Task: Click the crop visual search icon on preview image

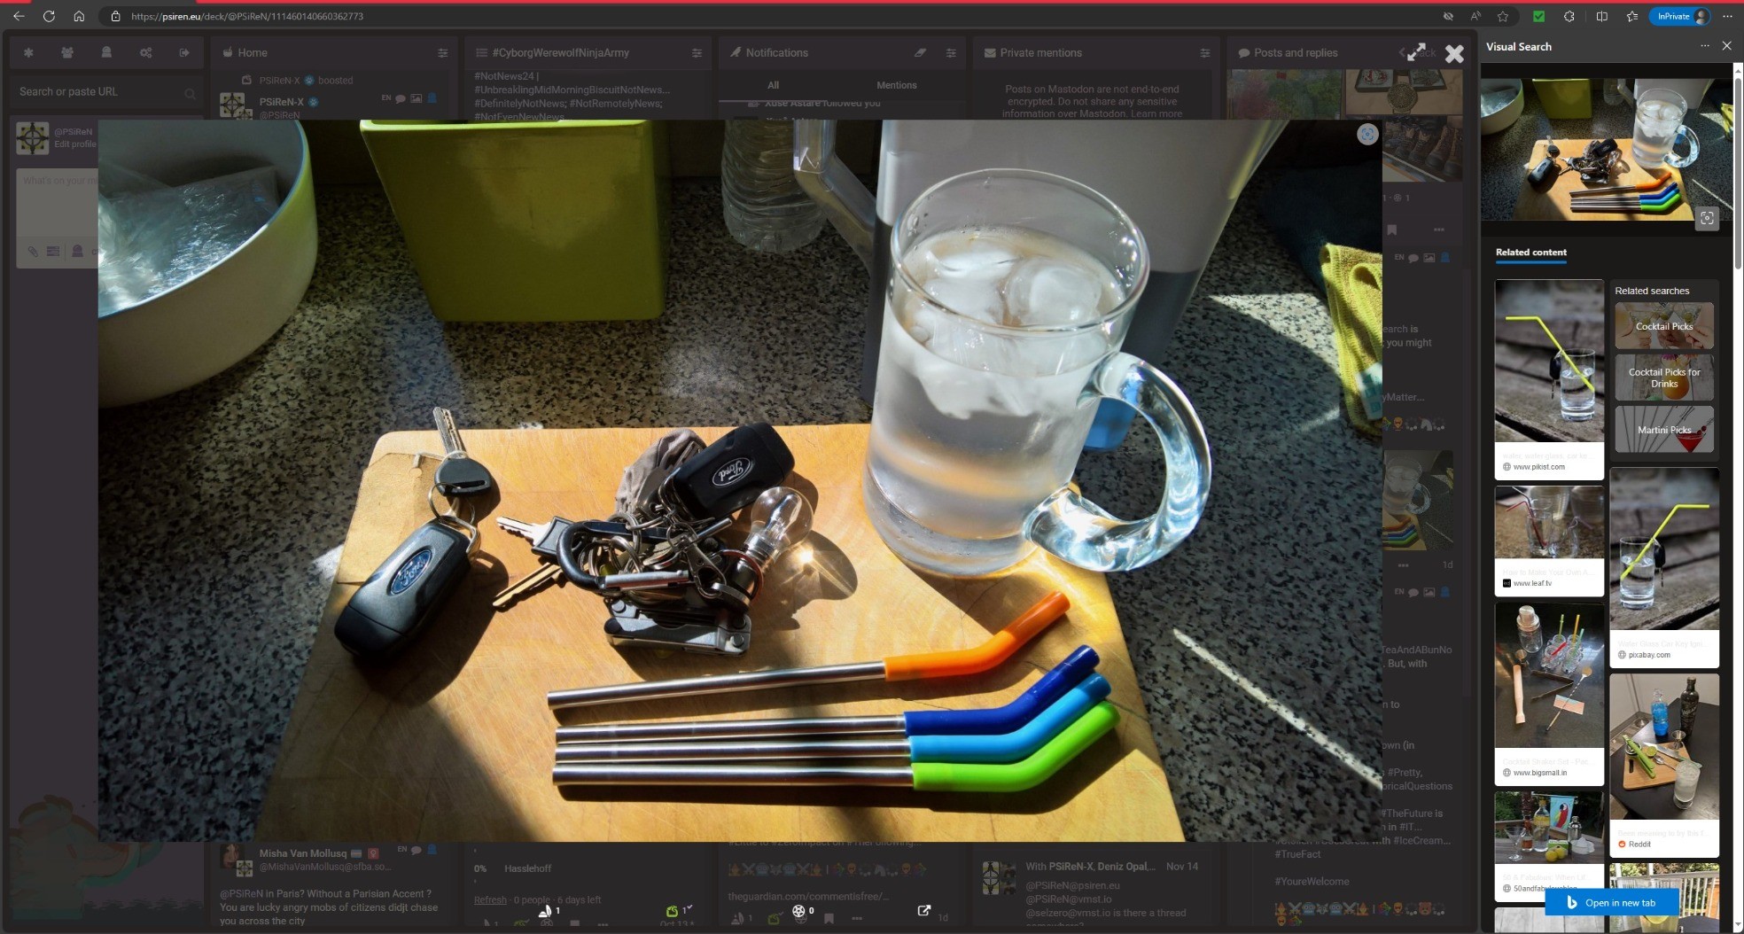Action: 1707,218
